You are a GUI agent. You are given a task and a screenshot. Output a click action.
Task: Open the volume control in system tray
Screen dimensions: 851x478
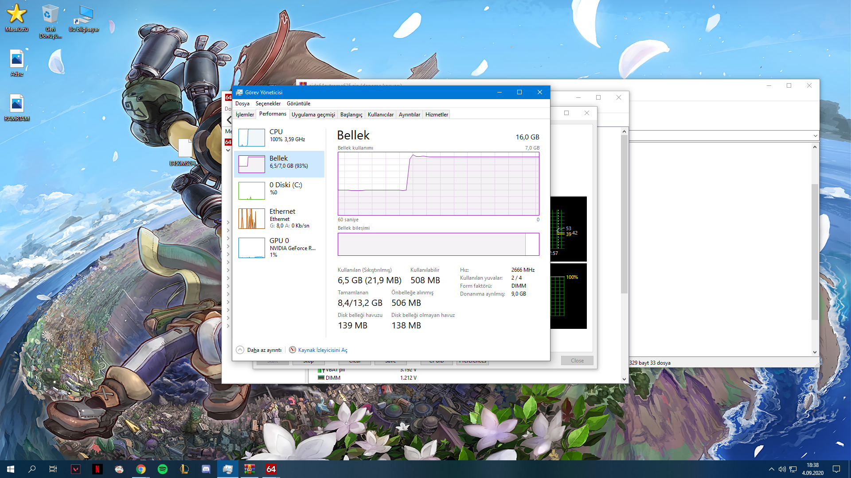[782, 469]
